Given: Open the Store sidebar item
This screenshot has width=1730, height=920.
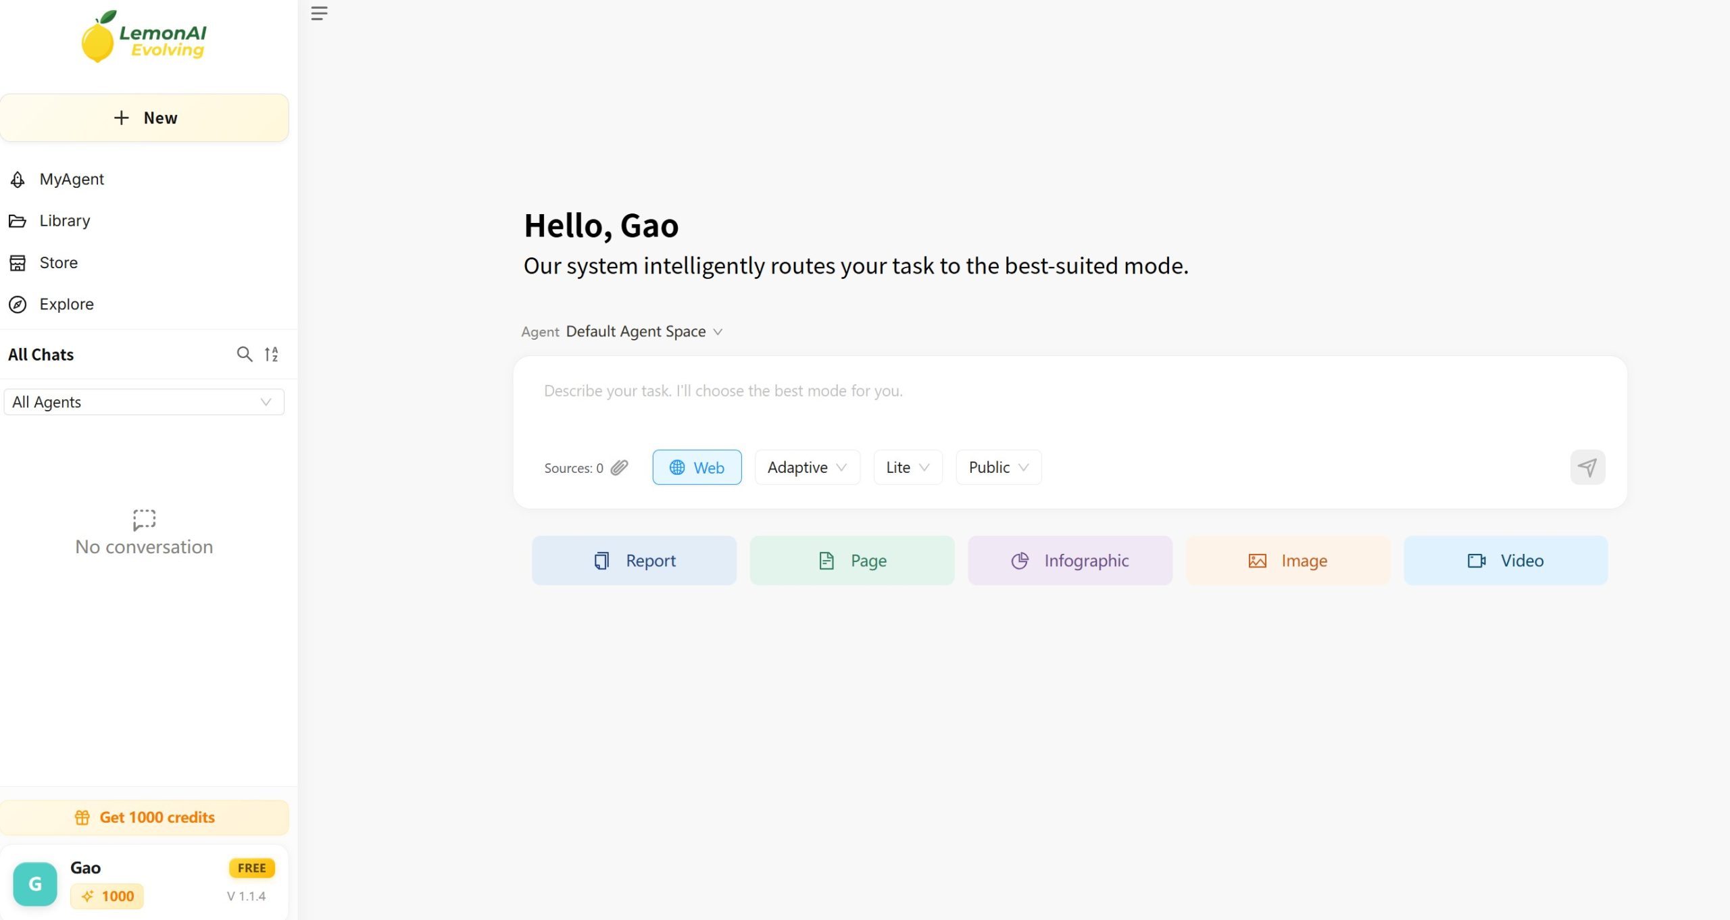Looking at the screenshot, I should [58, 263].
